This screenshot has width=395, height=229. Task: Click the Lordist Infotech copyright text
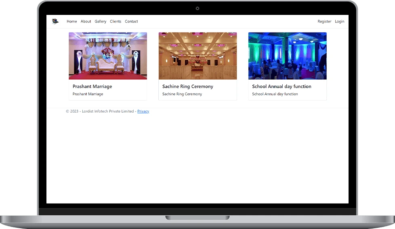pyautogui.click(x=100, y=111)
